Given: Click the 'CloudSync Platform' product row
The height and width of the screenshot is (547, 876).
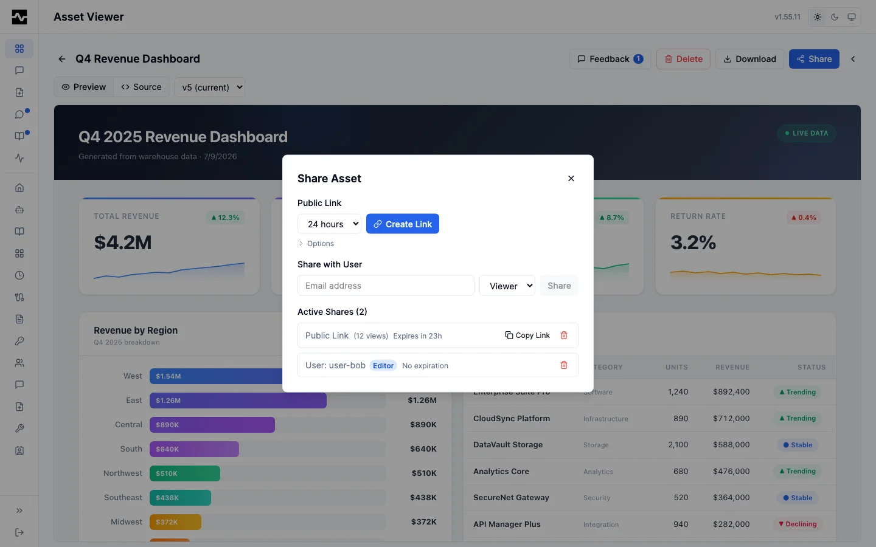Looking at the screenshot, I should click(x=650, y=419).
